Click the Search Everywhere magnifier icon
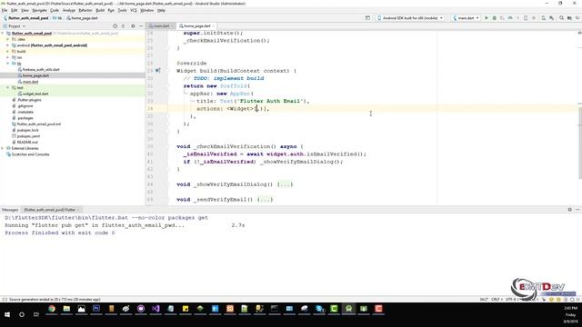582x327 pixels. (x=562, y=18)
